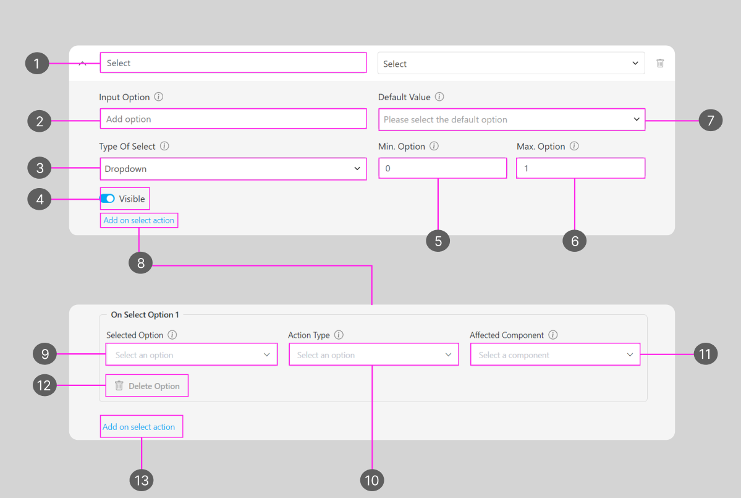Click info icon next to Affected Component
The height and width of the screenshot is (498, 741).
point(553,335)
